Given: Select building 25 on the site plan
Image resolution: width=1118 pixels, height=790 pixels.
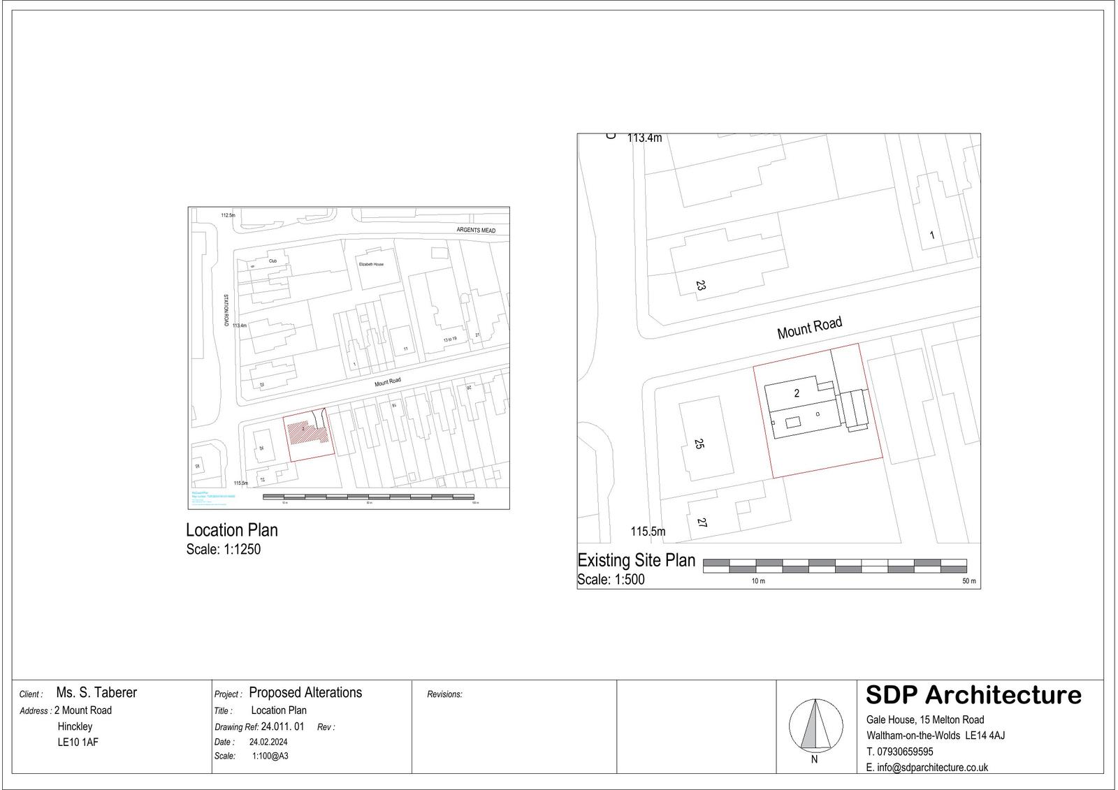Looking at the screenshot, I should (699, 444).
